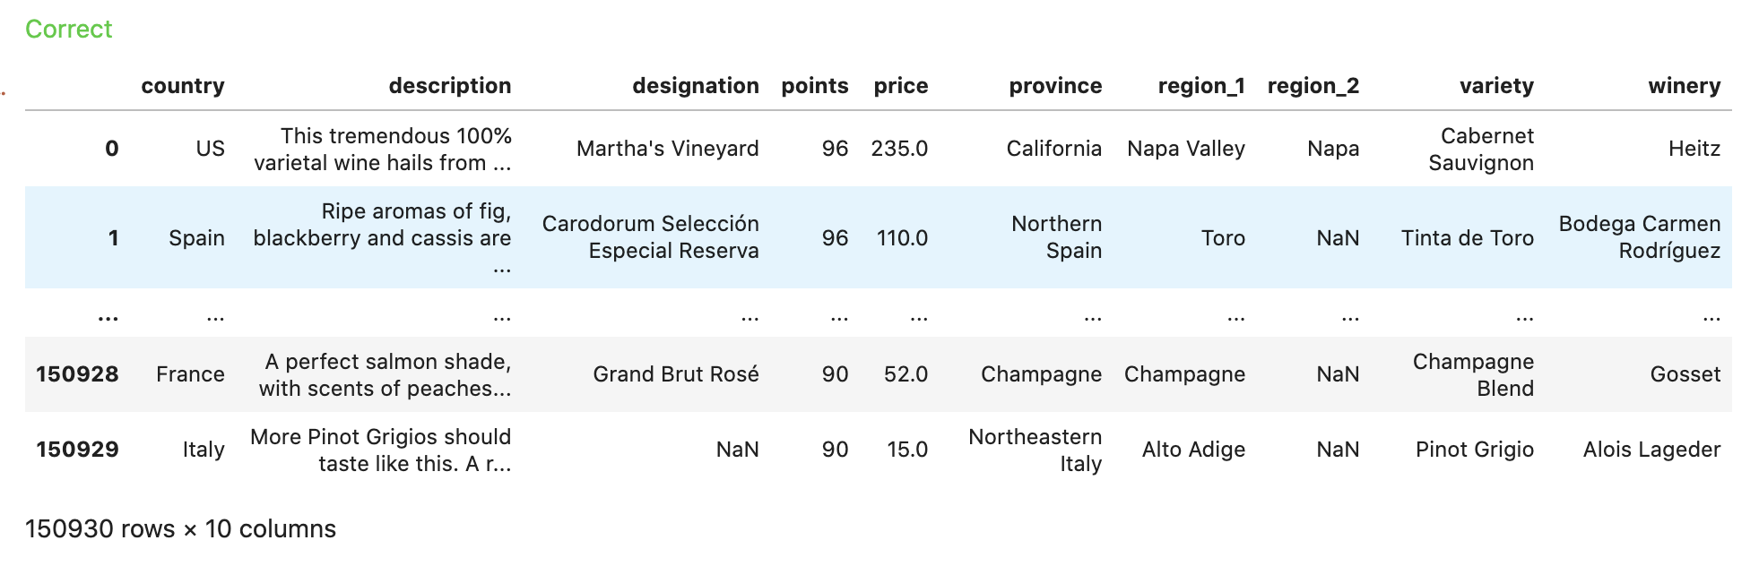
Task: Click the points column header
Action: click(x=815, y=86)
